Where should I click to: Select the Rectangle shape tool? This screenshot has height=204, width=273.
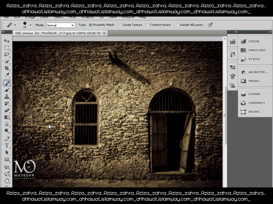(x=7, y=159)
